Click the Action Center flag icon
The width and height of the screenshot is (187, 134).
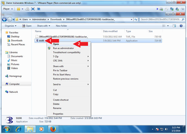pyautogui.click(x=157, y=129)
